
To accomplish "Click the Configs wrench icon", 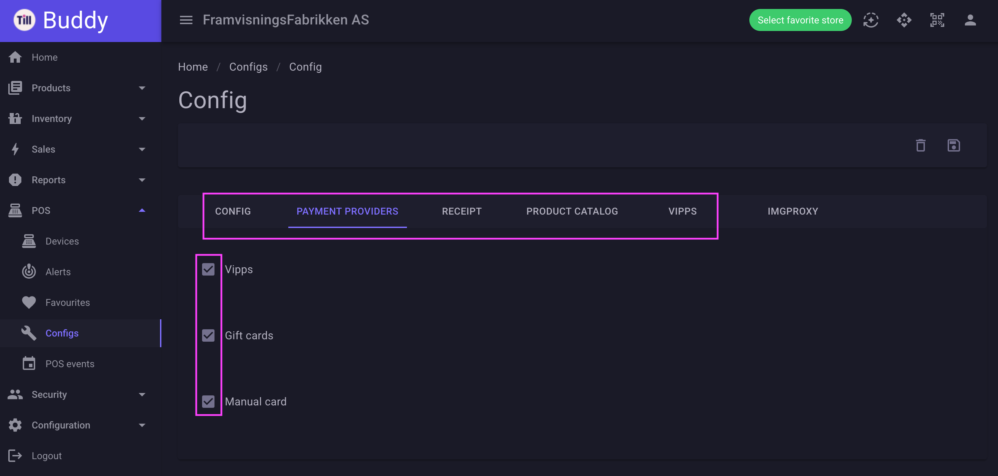I will click(29, 333).
